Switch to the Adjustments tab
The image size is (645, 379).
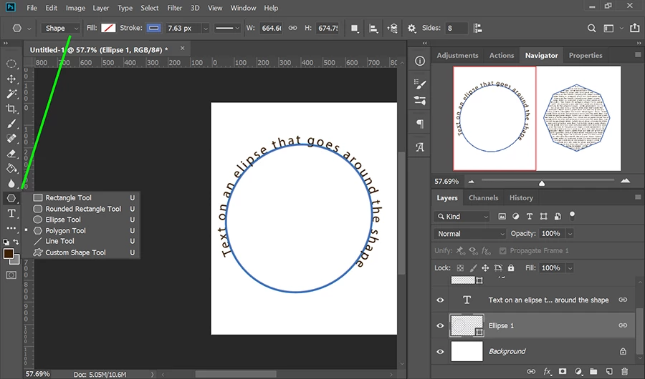point(457,56)
